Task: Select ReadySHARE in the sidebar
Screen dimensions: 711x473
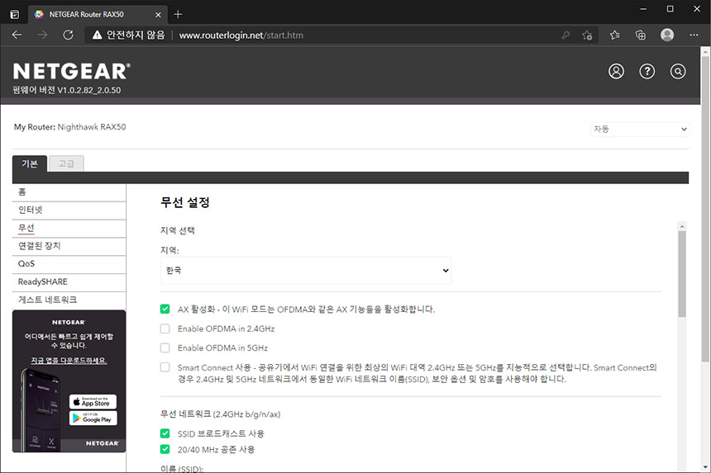Action: click(x=69, y=282)
